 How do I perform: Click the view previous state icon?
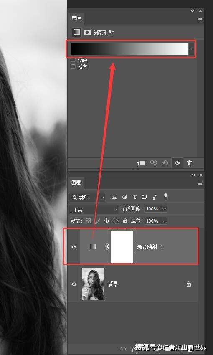point(153,163)
